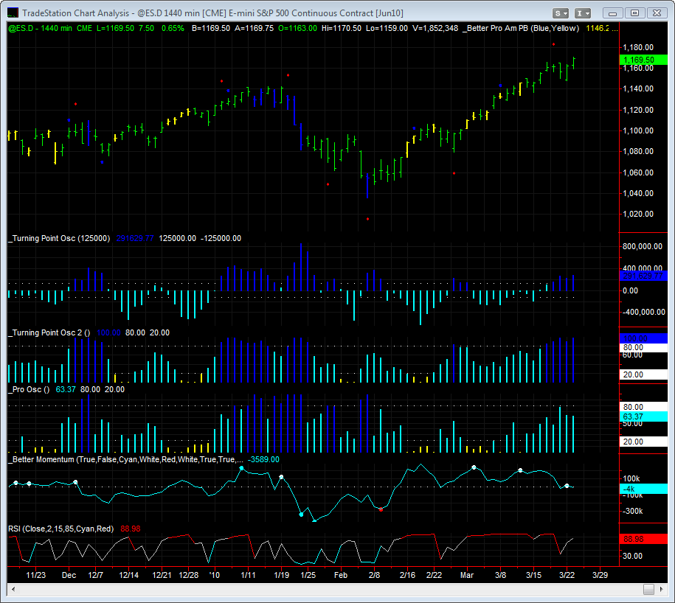Click the 30.00 RSI axis label

(633, 556)
